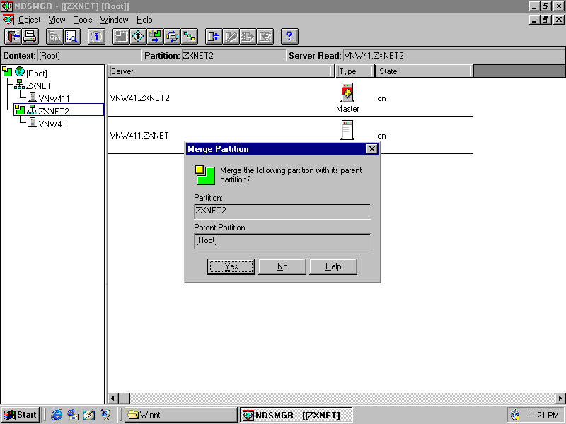Open the Tools menu
The image size is (566, 424).
coord(83,20)
